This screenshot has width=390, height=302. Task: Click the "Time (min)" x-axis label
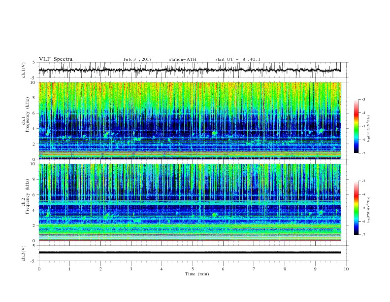197,274
